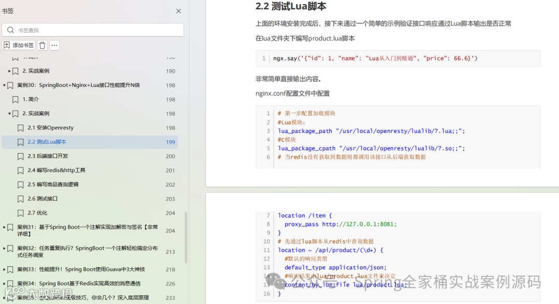Image resolution: width=559 pixels, height=304 pixels.
Task: Click bookmark icon beside 案例31
Action: click(x=10, y=227)
